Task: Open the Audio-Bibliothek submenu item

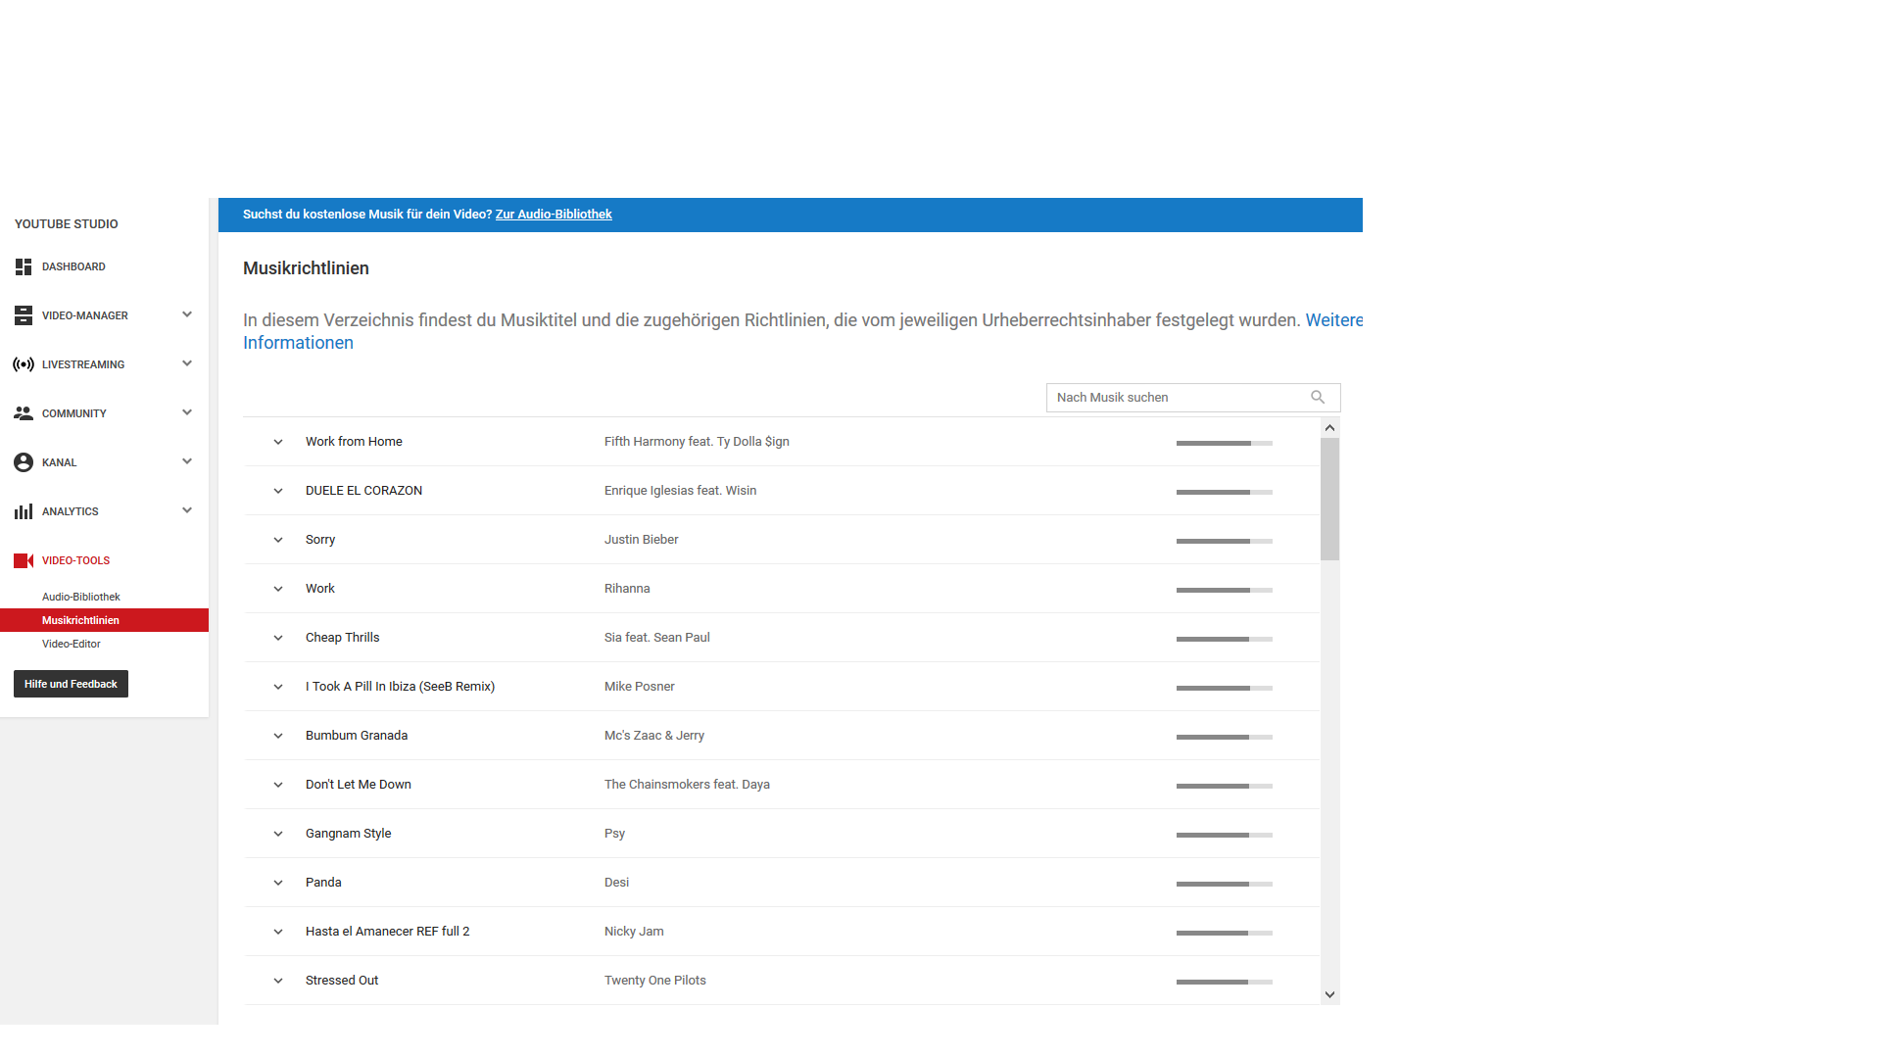Action: point(81,597)
